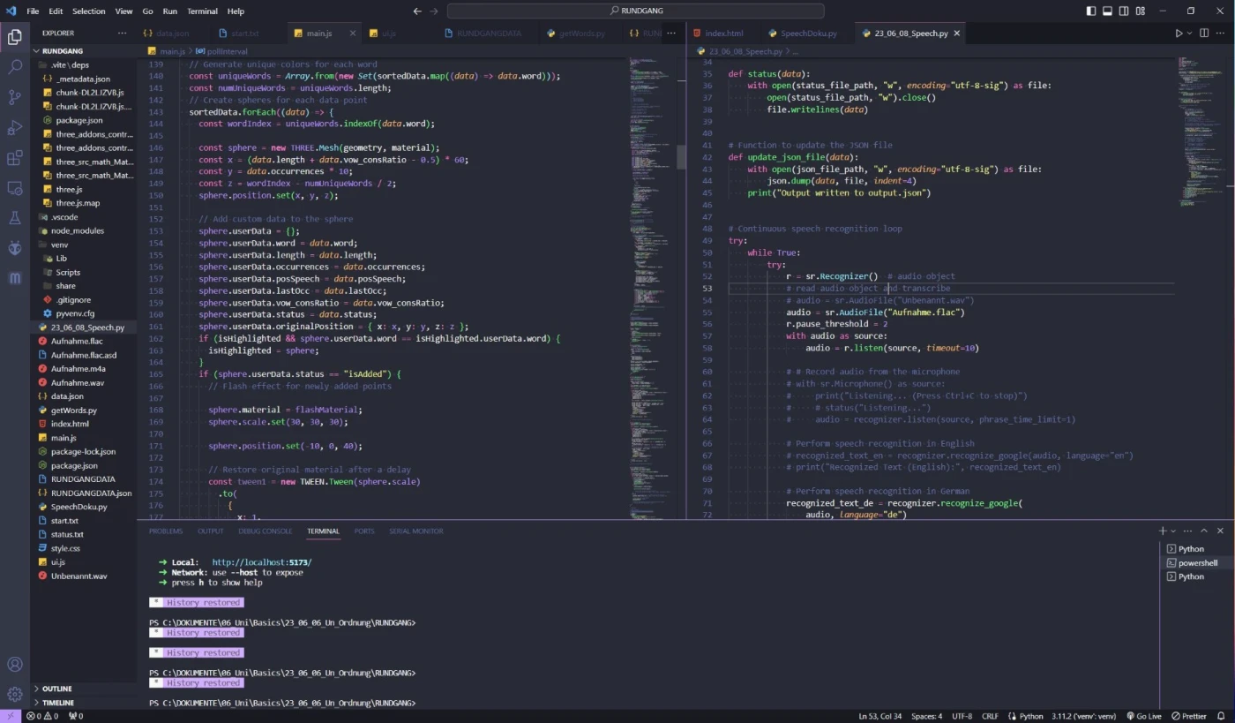Open the Source Control view

point(15,97)
